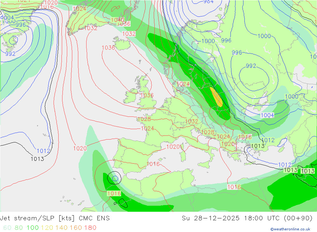Click the 1016 label near Morocco coast
Screen dimensions: 317x232
point(114,193)
